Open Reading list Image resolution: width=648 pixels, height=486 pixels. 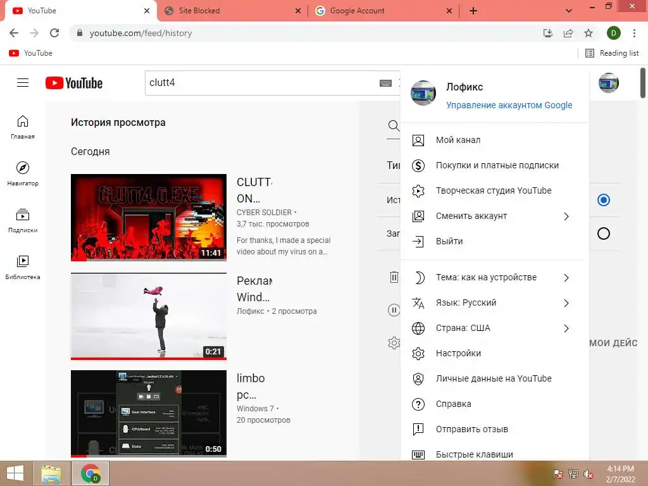612,53
